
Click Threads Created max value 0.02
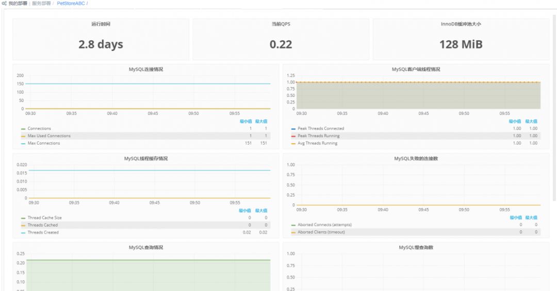263,232
